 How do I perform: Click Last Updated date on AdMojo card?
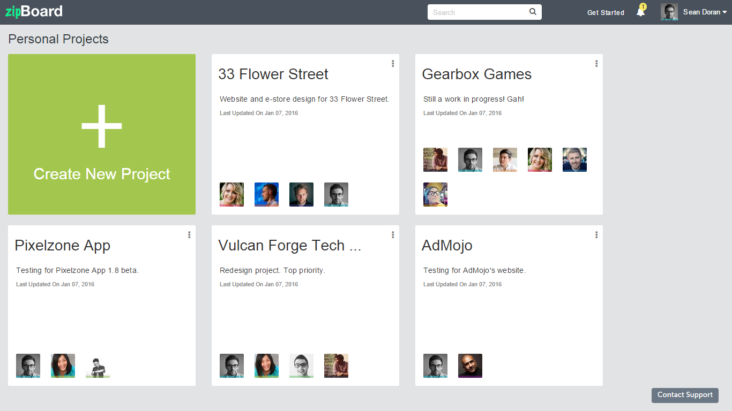(x=462, y=284)
